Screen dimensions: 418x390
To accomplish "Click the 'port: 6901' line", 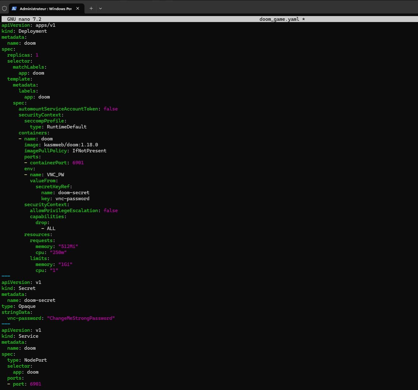I will point(24,384).
